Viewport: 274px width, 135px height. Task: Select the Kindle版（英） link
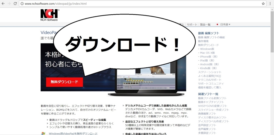click(x=208, y=68)
